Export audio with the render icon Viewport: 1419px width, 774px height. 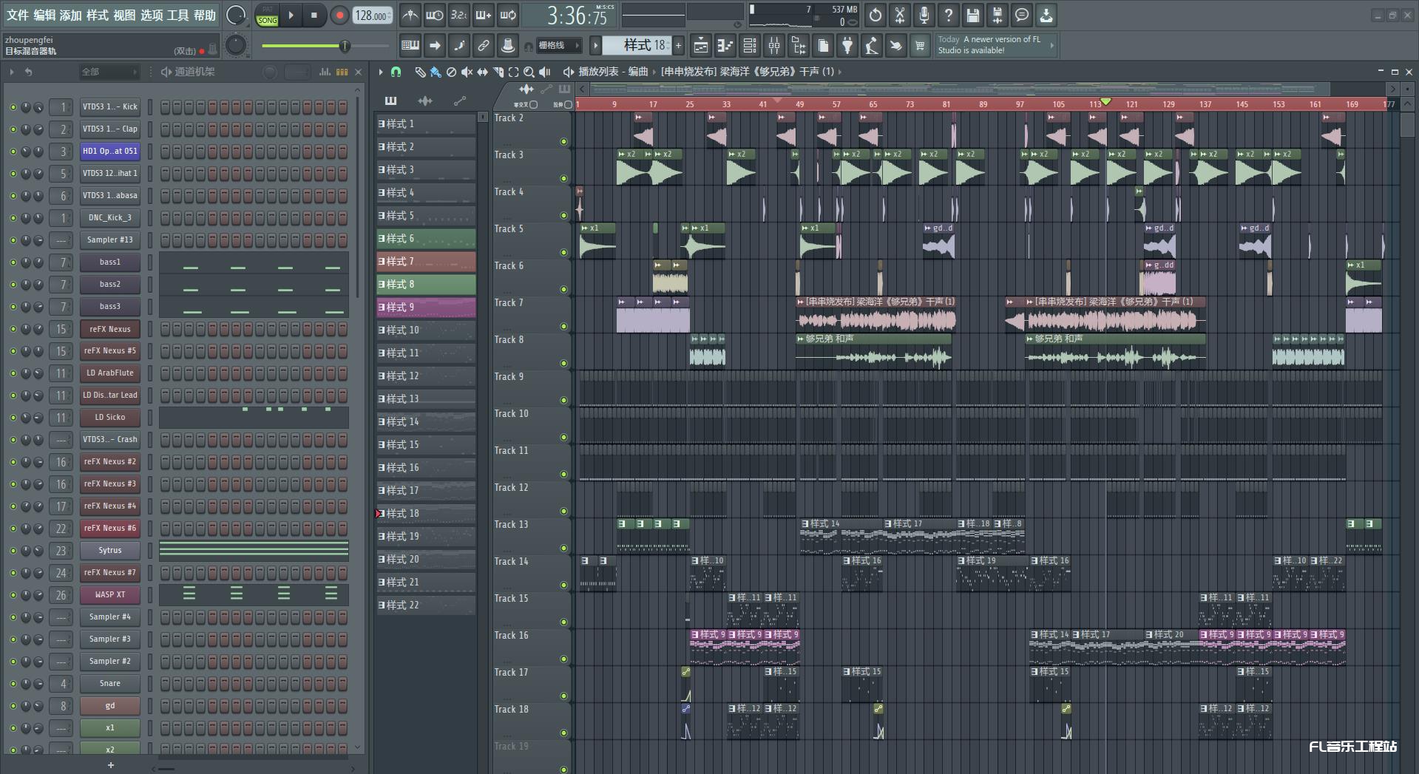(x=998, y=15)
